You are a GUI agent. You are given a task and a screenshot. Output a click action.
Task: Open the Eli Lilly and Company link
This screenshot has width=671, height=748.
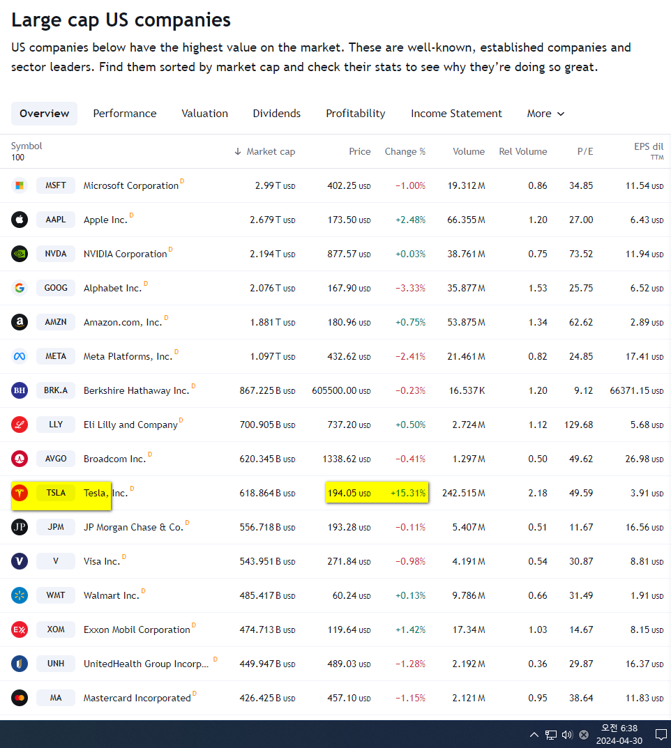[130, 425]
